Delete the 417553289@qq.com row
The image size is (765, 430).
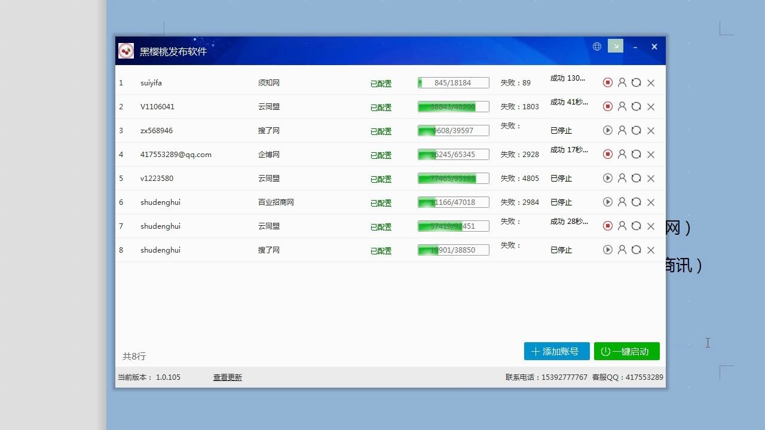pos(651,155)
